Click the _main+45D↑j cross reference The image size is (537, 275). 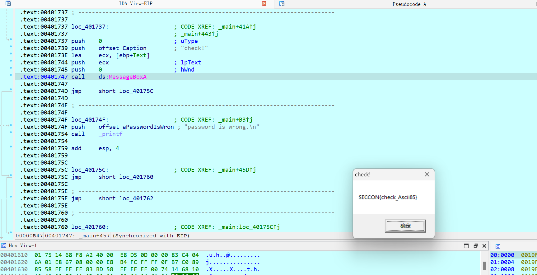tap(237, 170)
